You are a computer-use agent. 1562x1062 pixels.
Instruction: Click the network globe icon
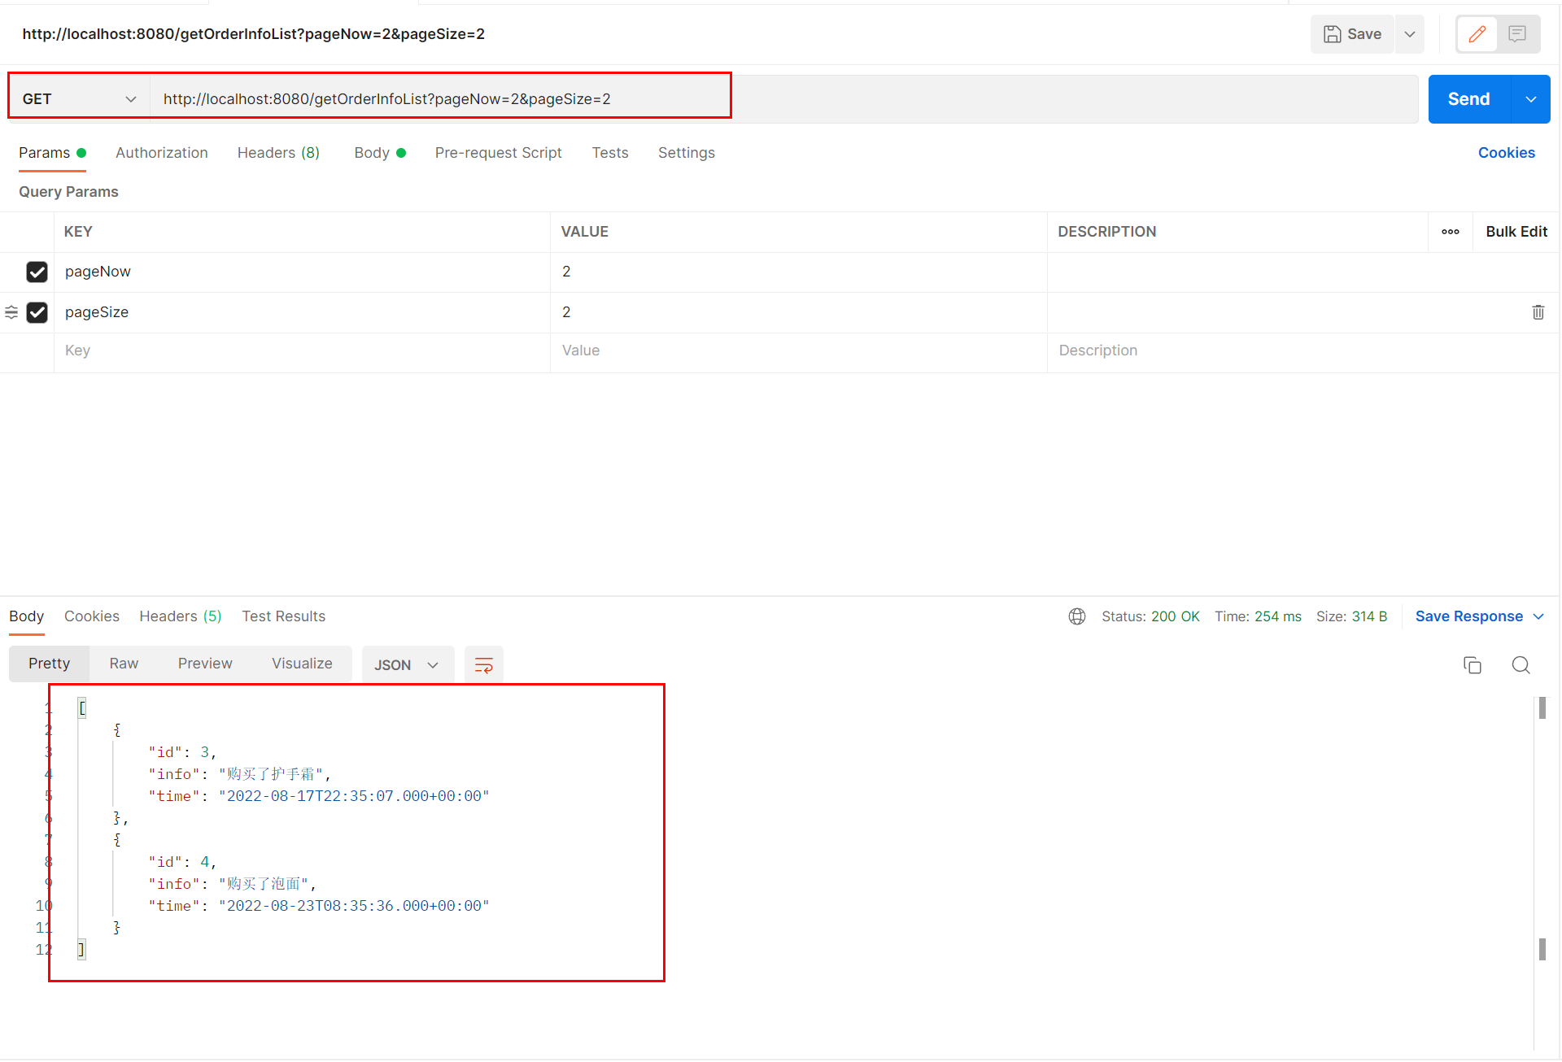[1076, 616]
